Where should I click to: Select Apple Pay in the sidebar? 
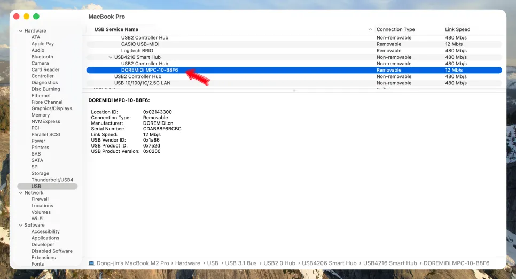(x=42, y=44)
